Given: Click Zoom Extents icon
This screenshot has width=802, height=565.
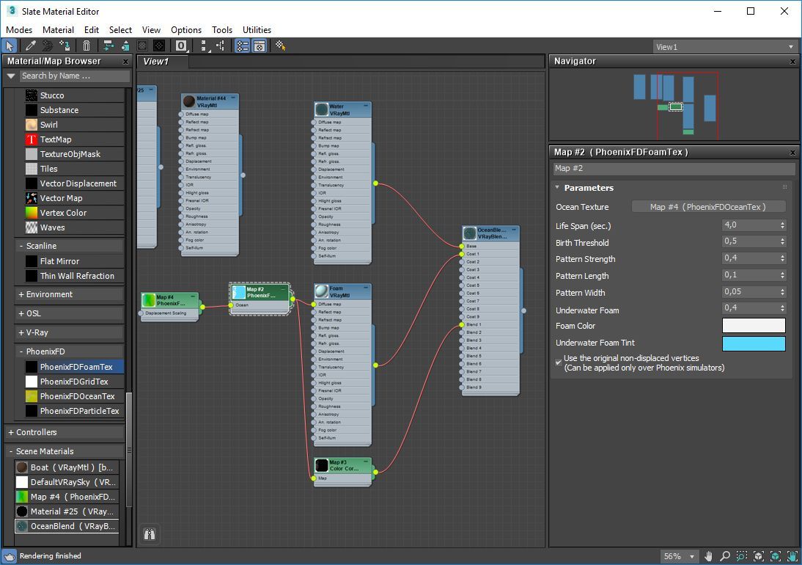Looking at the screenshot, I should [x=759, y=556].
